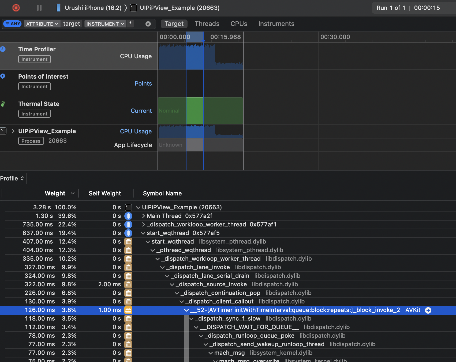This screenshot has height=362, width=456.
Task: Switch to the Threads tab
Action: click(x=207, y=24)
